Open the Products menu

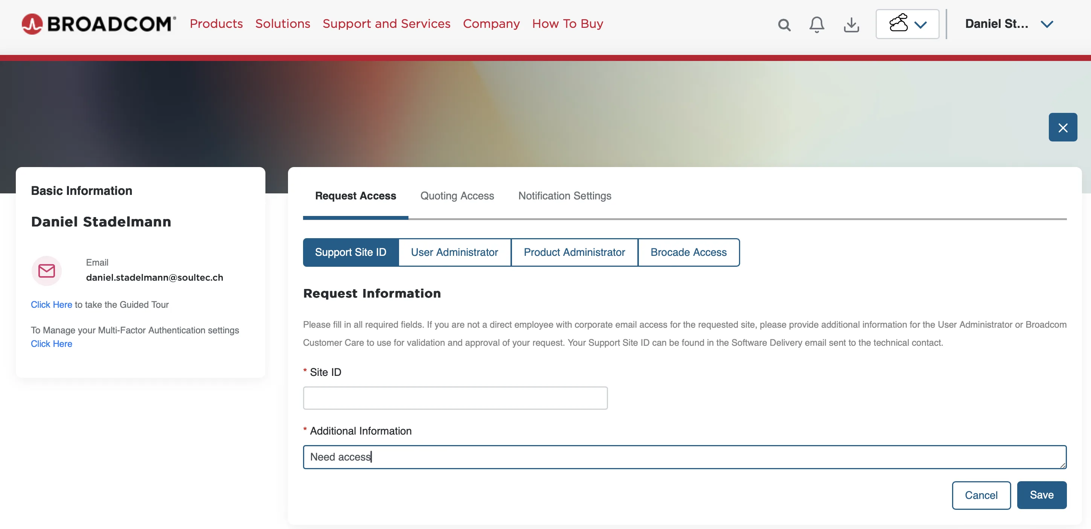tap(216, 24)
